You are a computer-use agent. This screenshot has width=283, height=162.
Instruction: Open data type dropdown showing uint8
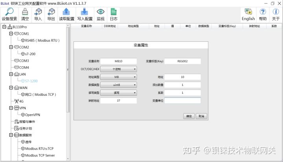click(x=119, y=85)
